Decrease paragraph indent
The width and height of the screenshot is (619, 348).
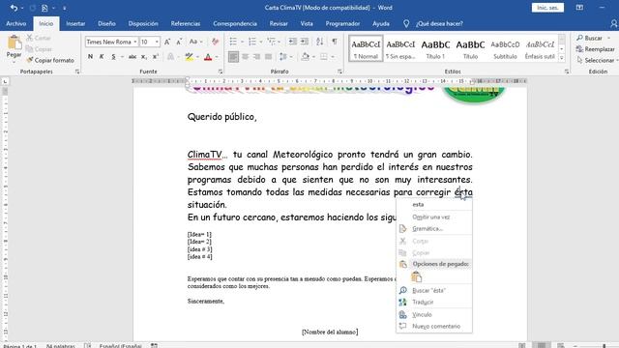coord(292,42)
